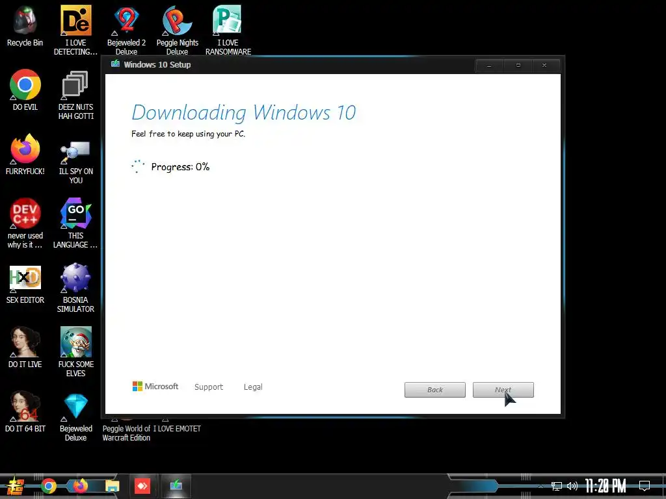Click the Feel free to keep using text
Viewport: 666px width, 499px height.
188,134
